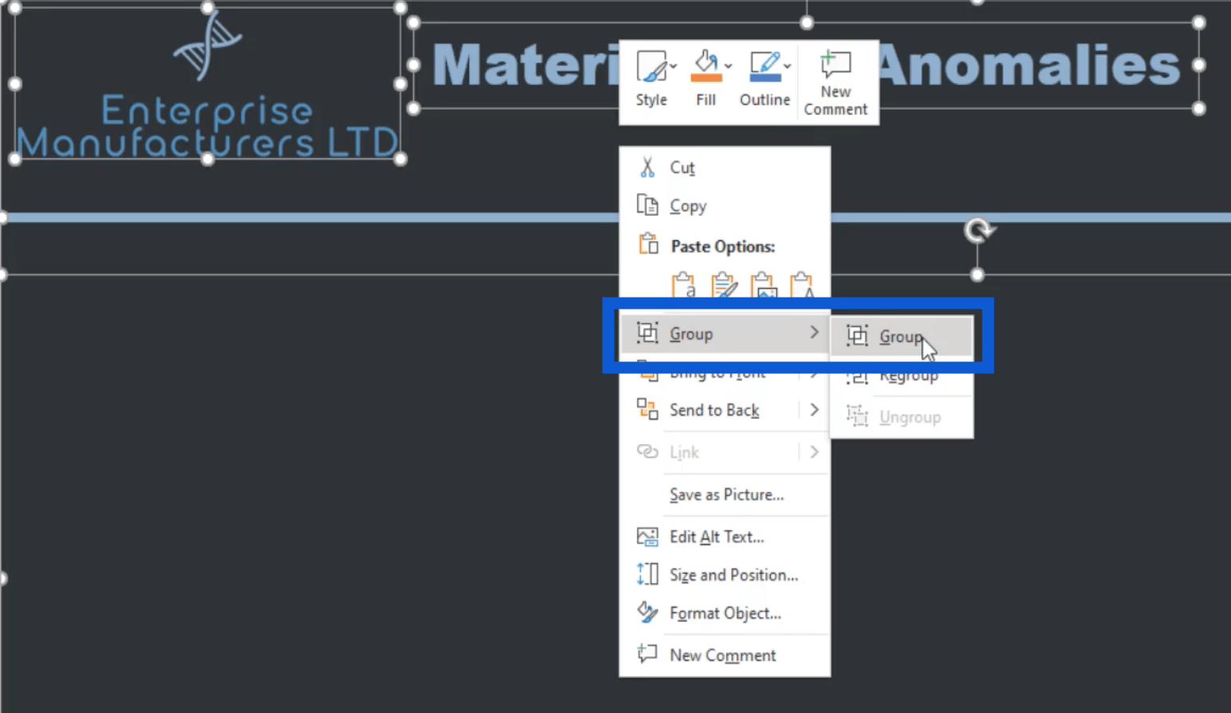
Task: Select Ungroup in the submenu
Action: 901,417
